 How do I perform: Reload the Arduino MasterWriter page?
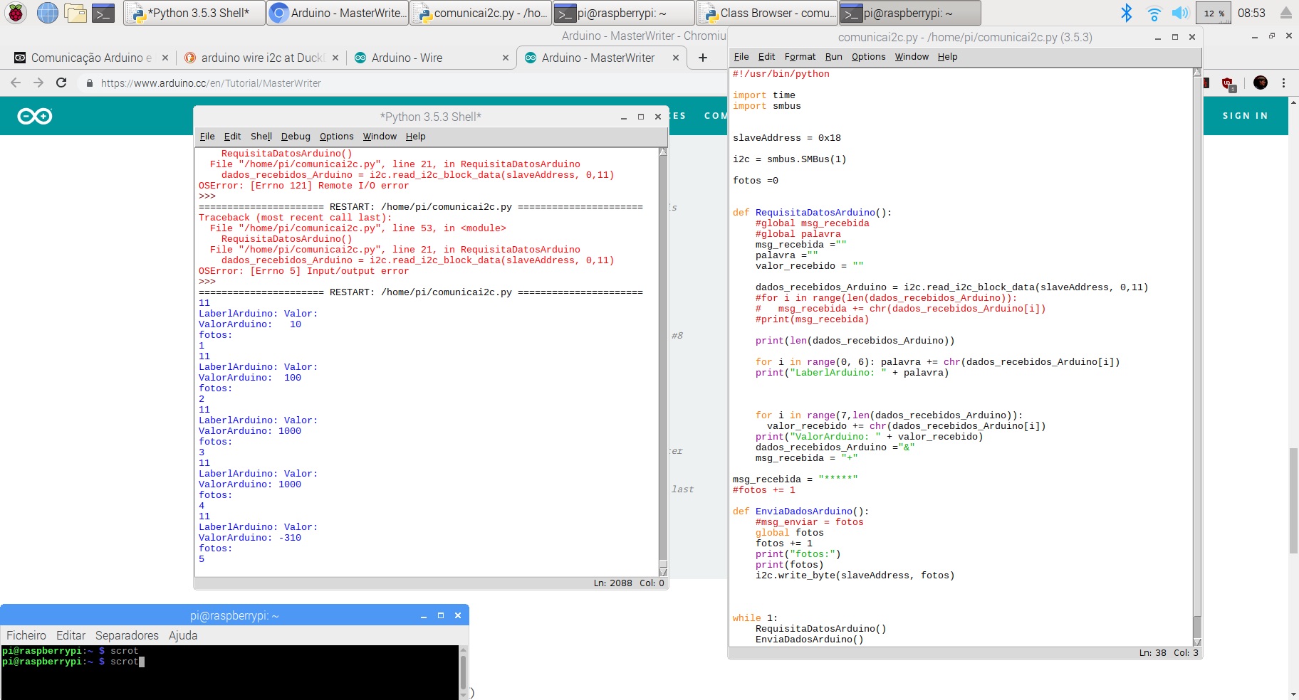[x=61, y=83]
